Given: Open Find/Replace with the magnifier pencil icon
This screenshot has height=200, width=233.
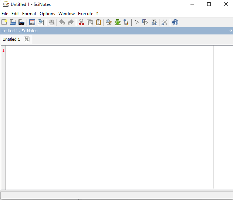Looking at the screenshot, I should pyautogui.click(x=109, y=22).
